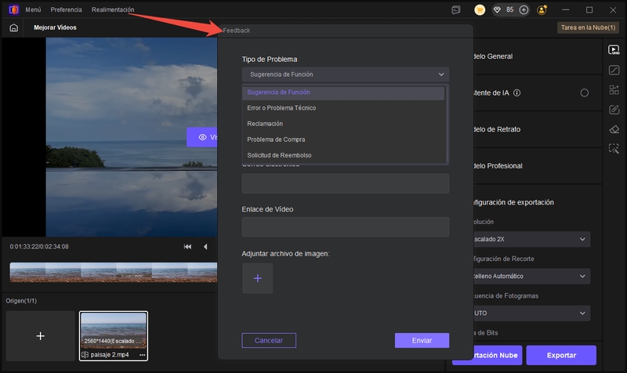Select the AI assistant radio button

(x=584, y=92)
